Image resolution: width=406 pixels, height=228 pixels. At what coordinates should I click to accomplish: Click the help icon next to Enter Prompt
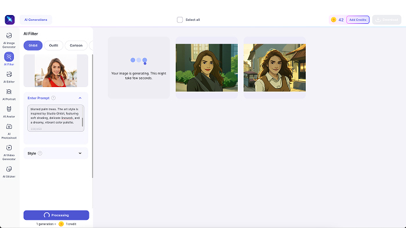click(x=53, y=98)
